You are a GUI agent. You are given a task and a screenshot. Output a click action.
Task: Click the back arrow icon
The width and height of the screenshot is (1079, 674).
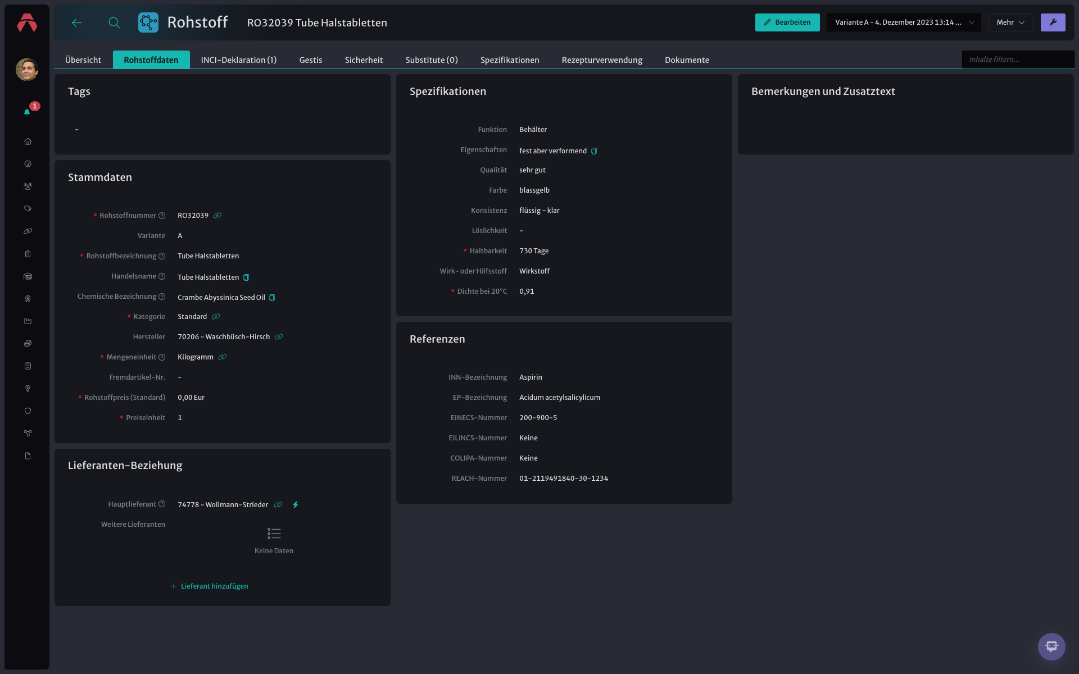[x=77, y=22]
